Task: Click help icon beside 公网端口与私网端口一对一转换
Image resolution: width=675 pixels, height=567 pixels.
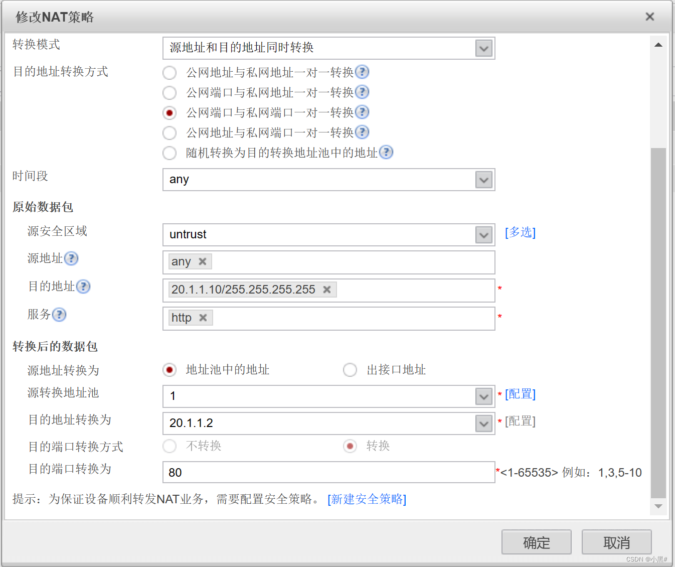Action: click(x=362, y=112)
